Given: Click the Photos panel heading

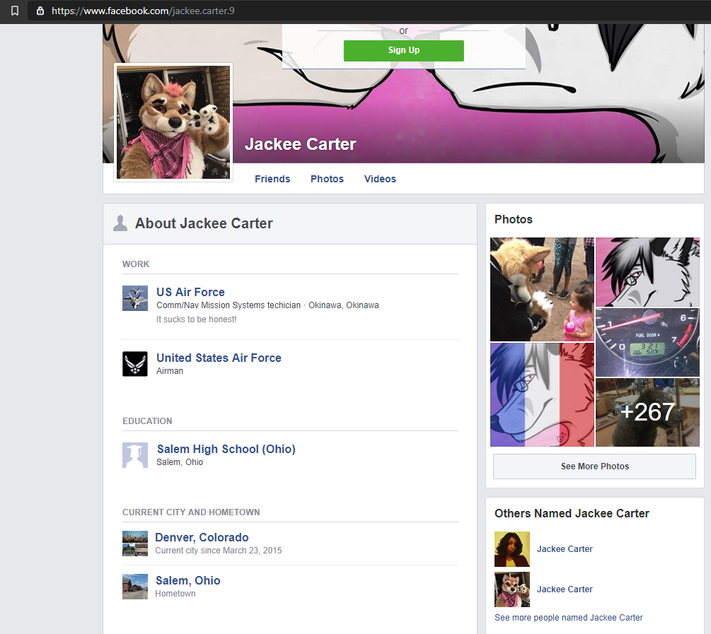Looking at the screenshot, I should coord(514,219).
